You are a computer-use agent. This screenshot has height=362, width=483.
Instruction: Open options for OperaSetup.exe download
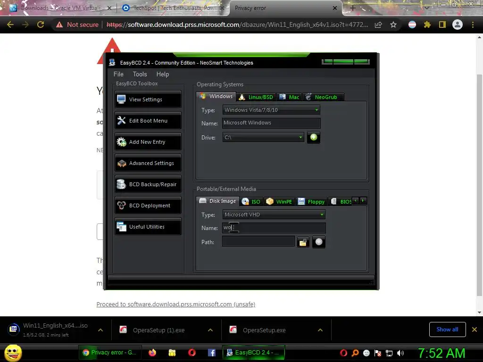[x=320, y=330]
